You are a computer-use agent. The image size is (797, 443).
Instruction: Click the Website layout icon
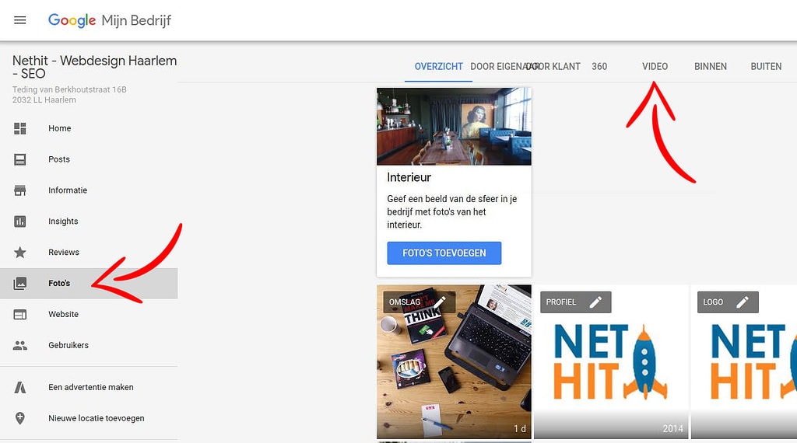pyautogui.click(x=19, y=315)
